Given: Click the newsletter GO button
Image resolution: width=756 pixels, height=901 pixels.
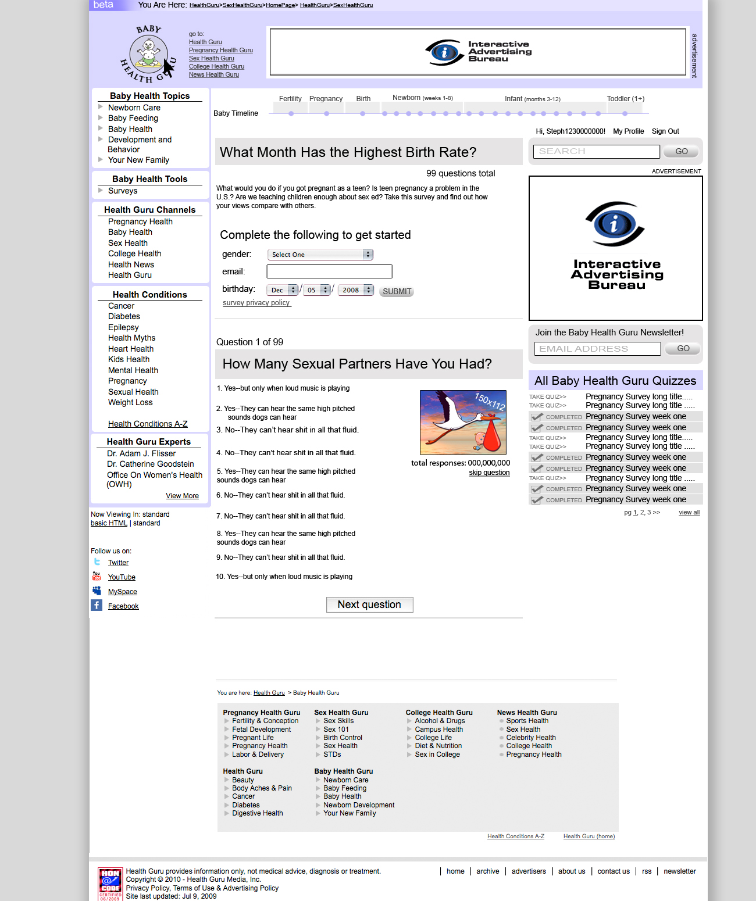Looking at the screenshot, I should tap(683, 349).
